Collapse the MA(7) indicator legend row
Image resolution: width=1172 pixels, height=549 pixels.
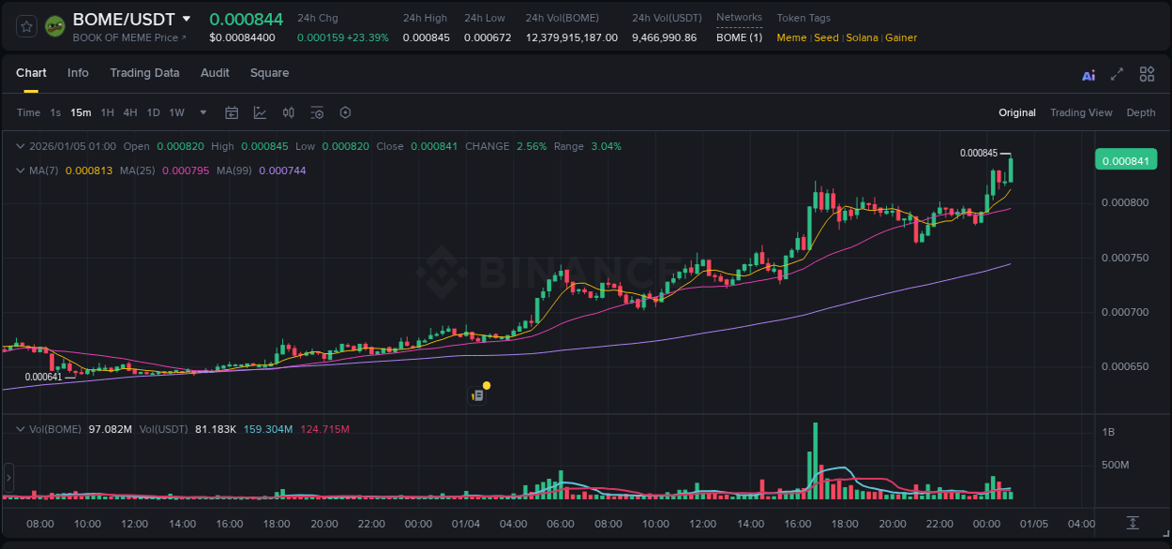click(21, 171)
